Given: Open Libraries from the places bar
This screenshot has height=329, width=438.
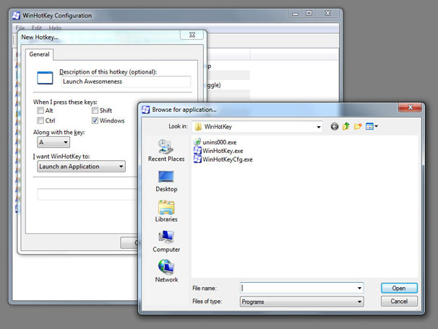Looking at the screenshot, I should [x=166, y=211].
